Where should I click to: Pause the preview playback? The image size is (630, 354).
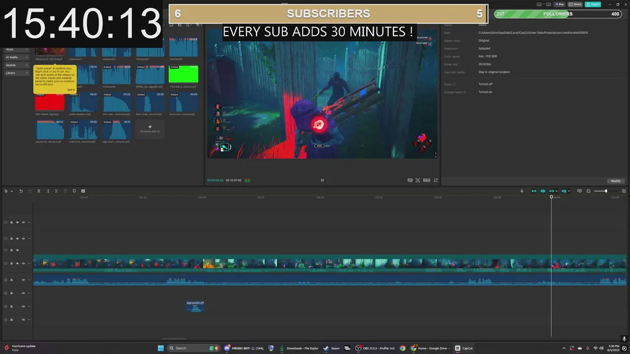point(322,180)
